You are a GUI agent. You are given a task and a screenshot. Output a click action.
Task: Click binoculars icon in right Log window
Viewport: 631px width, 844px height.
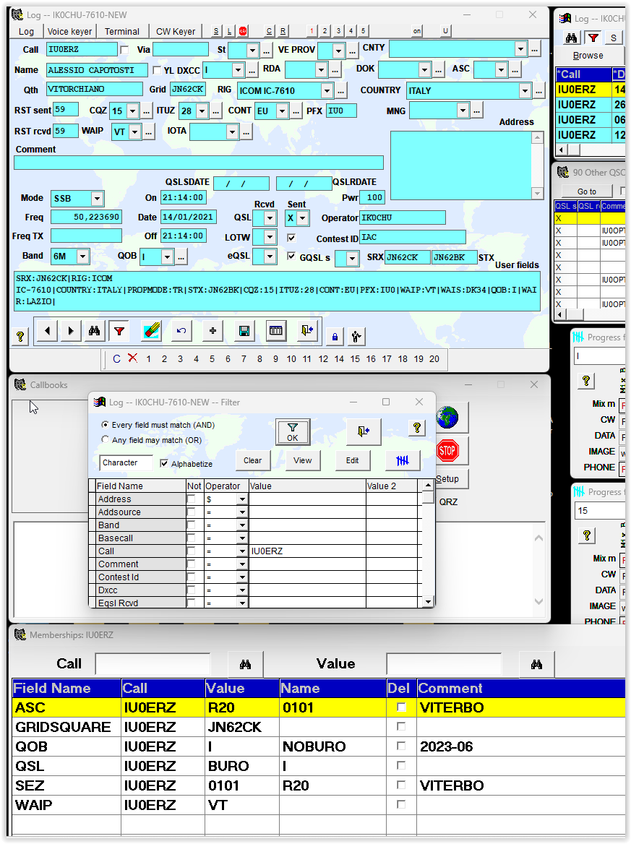coord(571,38)
